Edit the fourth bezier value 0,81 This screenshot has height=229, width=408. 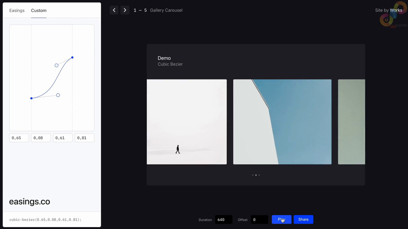click(x=84, y=138)
